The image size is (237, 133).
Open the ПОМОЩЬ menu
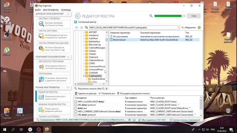[66, 10]
